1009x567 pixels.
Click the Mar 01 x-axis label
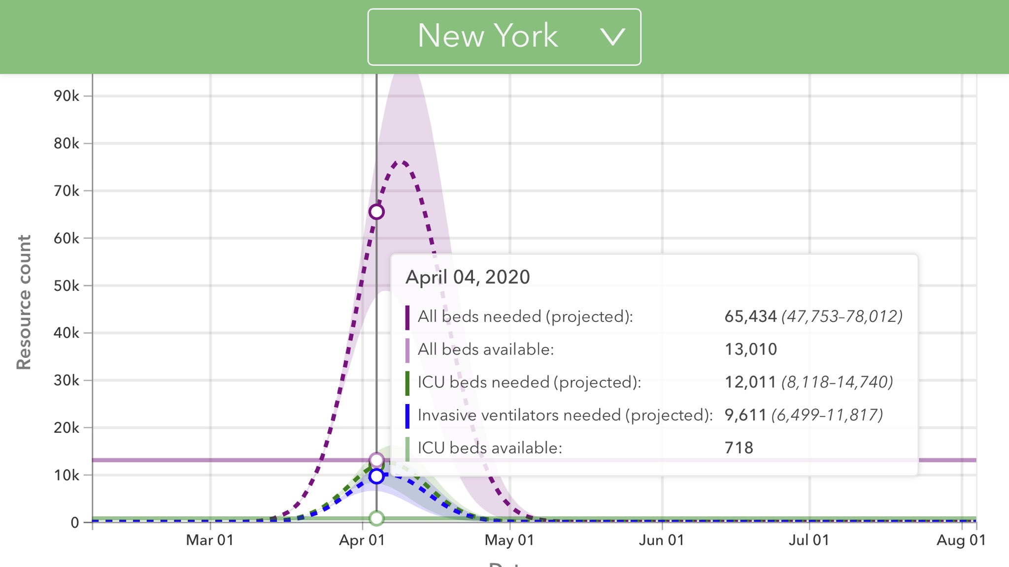pyautogui.click(x=210, y=540)
